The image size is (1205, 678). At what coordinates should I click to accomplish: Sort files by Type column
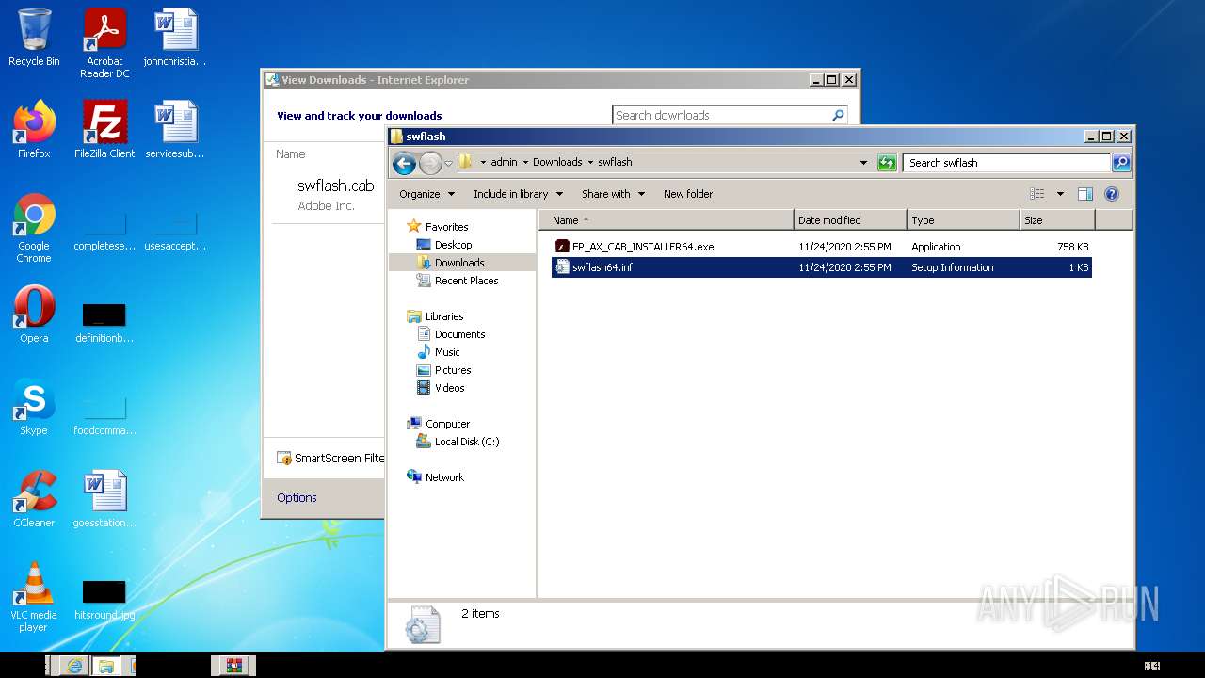[x=963, y=220]
